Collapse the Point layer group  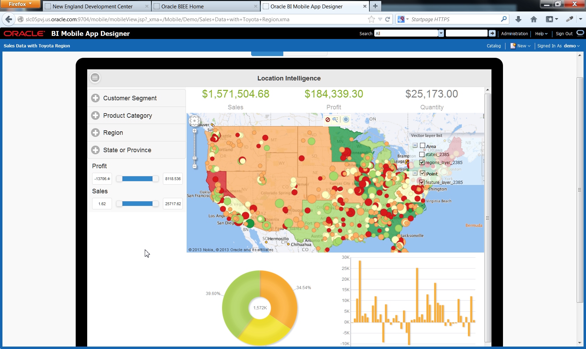pos(415,173)
